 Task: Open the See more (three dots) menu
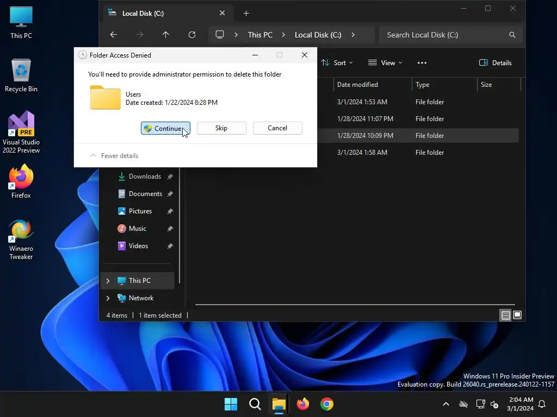click(x=422, y=63)
